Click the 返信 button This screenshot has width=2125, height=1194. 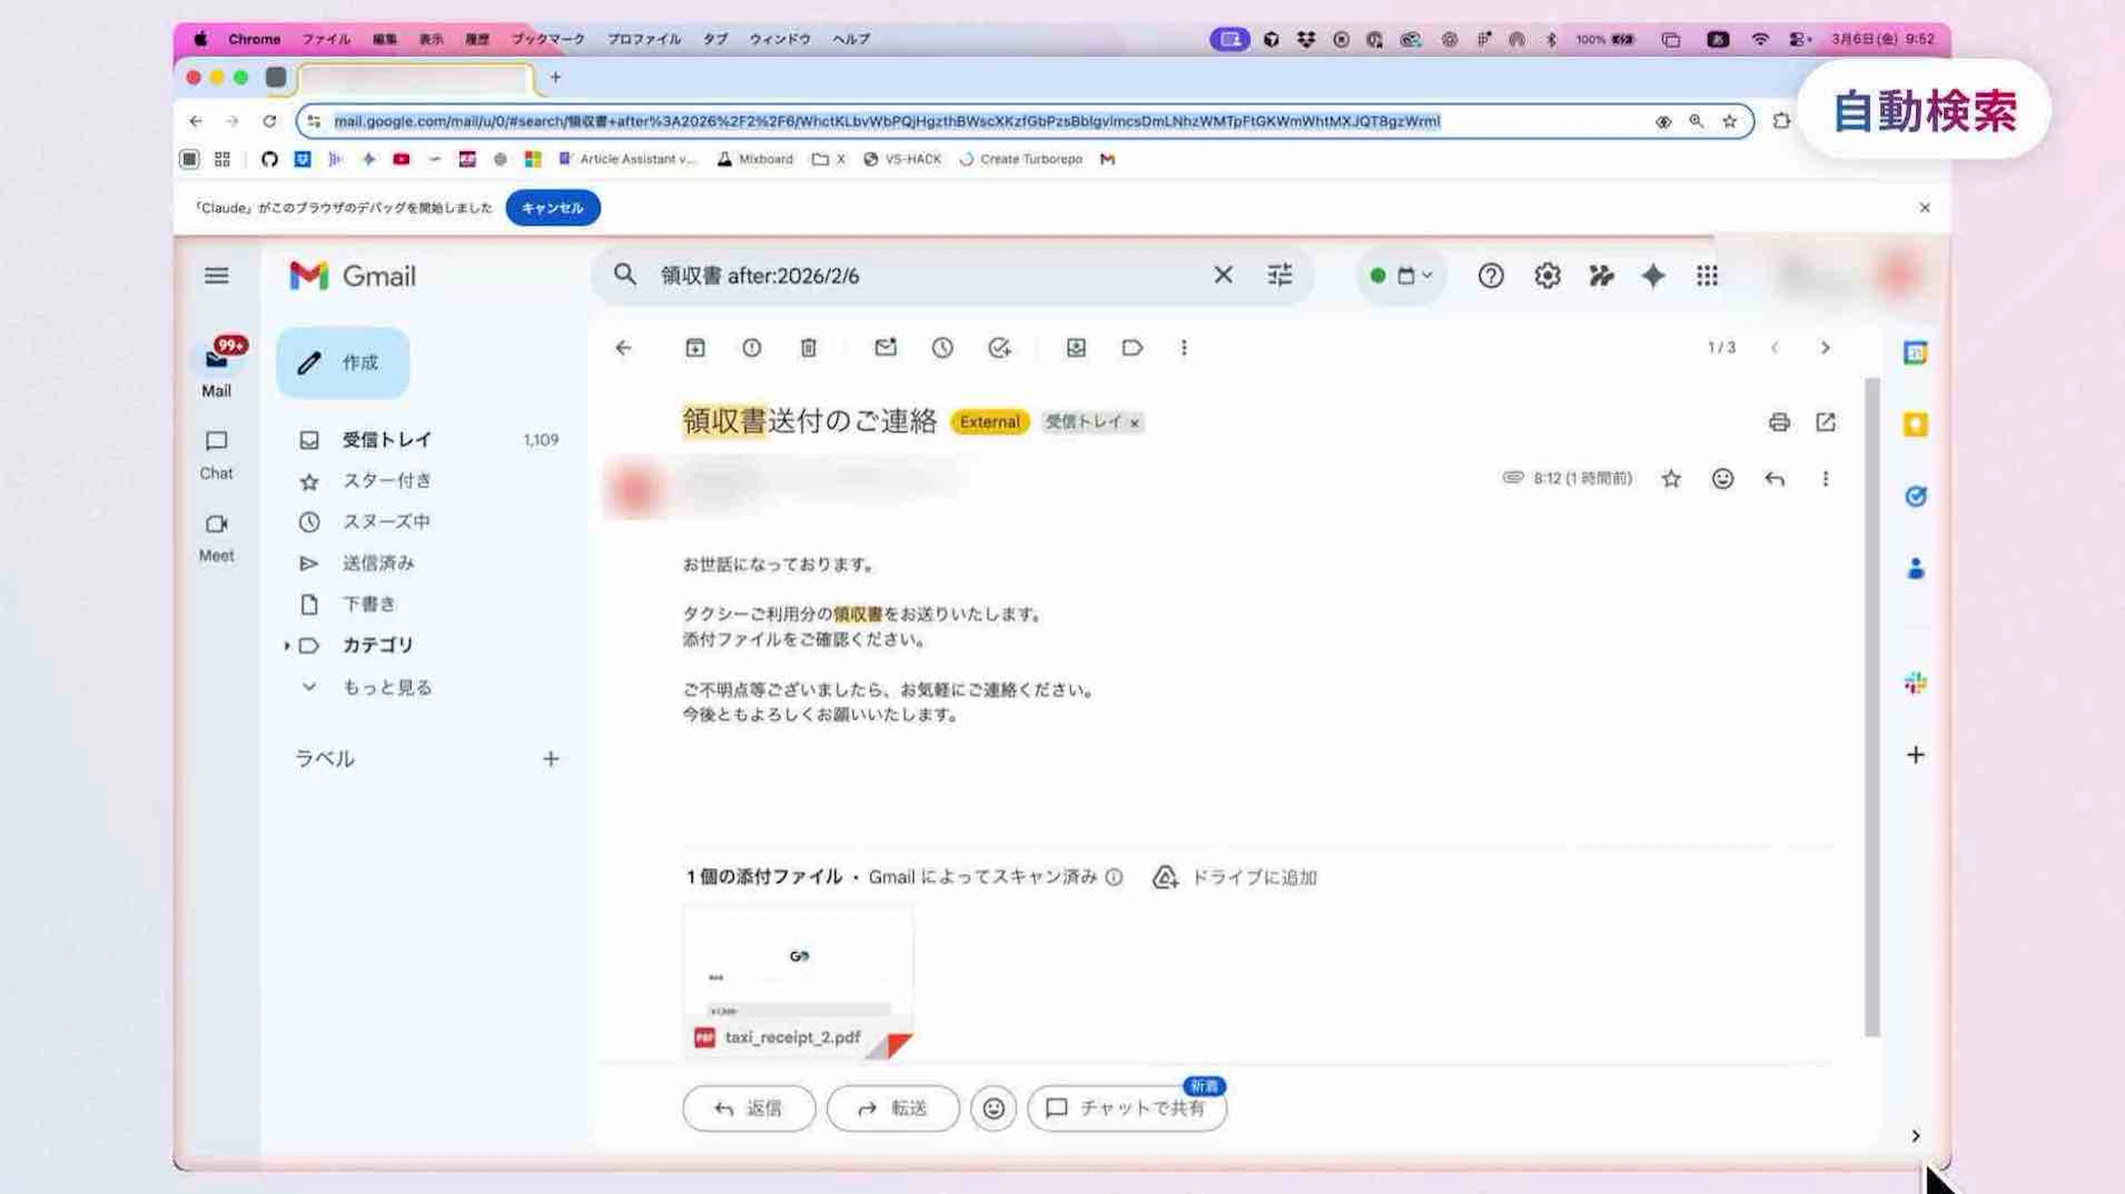[748, 1107]
